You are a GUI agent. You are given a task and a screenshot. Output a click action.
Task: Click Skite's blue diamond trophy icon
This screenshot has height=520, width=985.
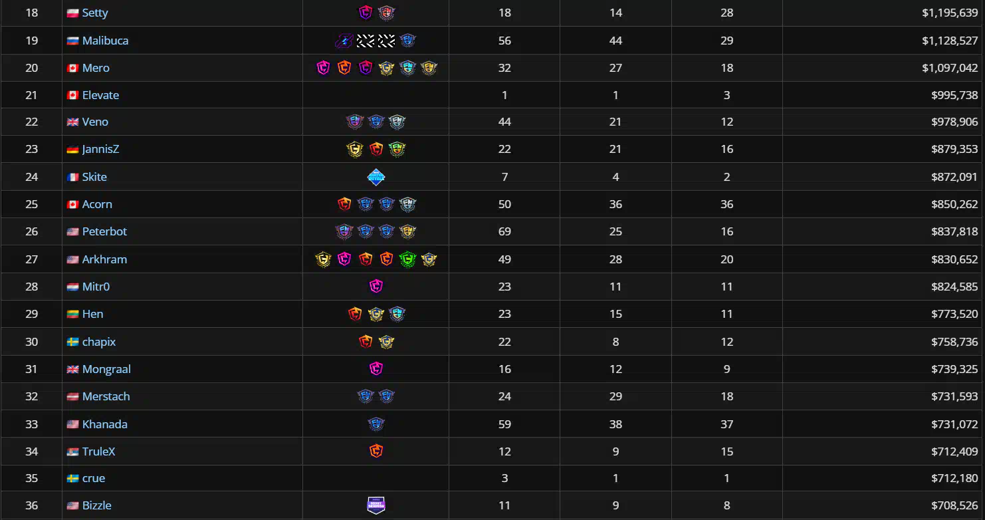(x=376, y=177)
